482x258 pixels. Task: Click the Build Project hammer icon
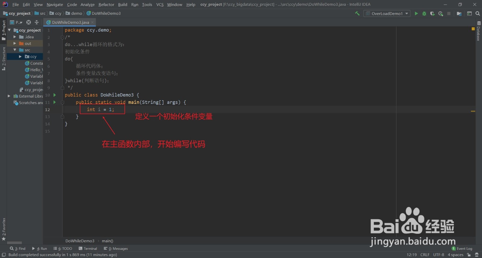[357, 14]
